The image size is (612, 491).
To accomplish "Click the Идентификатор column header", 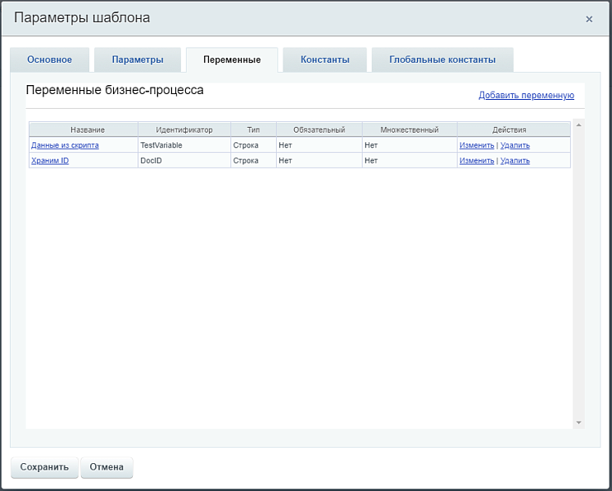I will (x=184, y=129).
